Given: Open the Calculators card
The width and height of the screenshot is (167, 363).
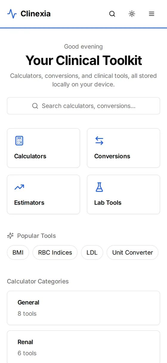Looking at the screenshot, I should click(44, 148).
